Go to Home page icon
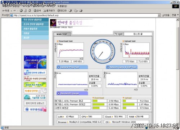Image resolution: width=180 pixels, height=130 pixels. (x=30, y=11)
